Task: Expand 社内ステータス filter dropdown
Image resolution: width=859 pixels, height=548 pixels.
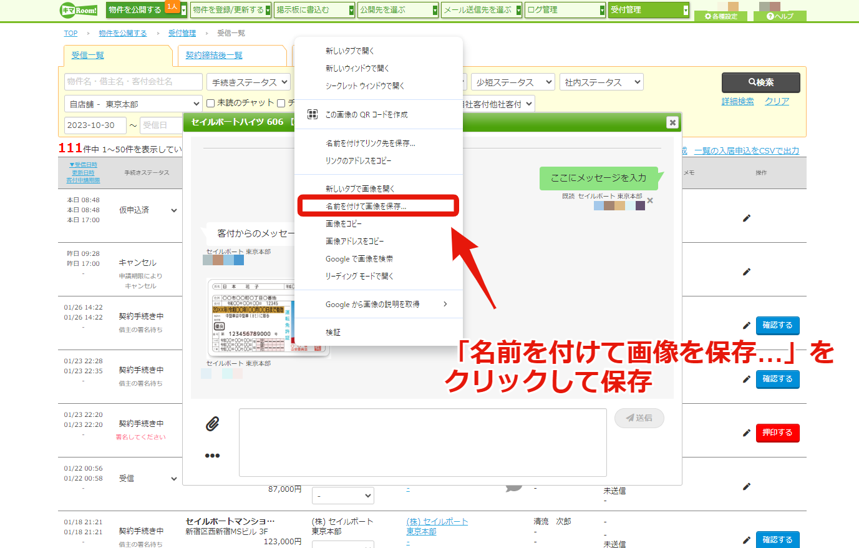Action: [601, 82]
